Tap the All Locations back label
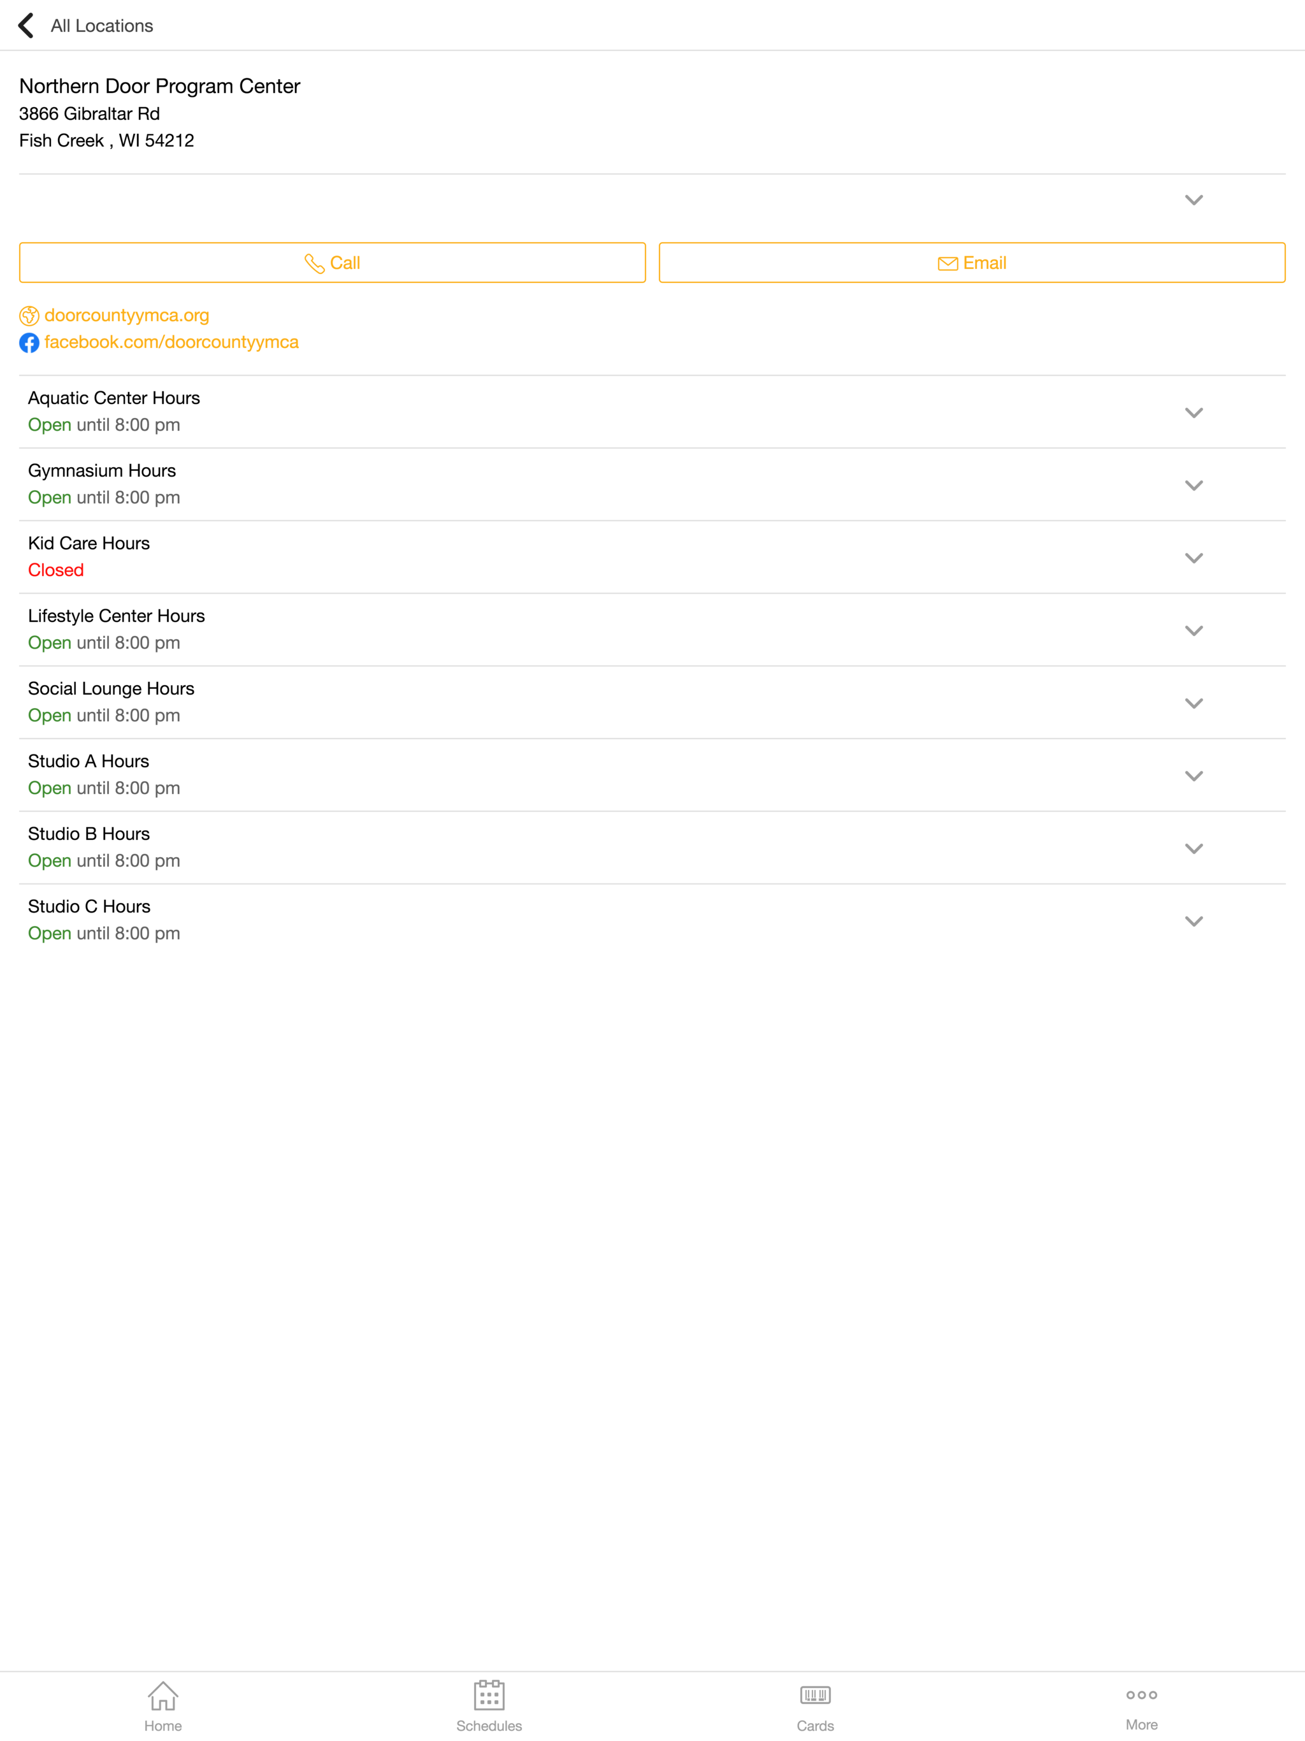This screenshot has height=1741, width=1305. pos(101,26)
